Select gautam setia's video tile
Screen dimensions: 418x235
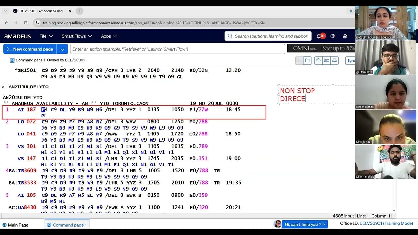386,57
